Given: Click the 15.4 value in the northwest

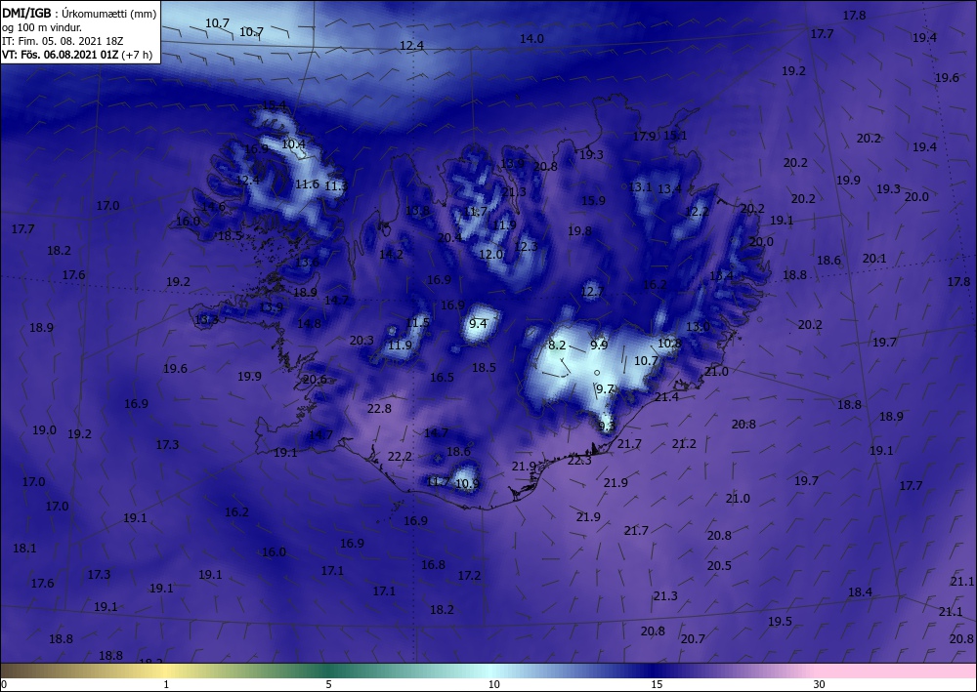Looking at the screenshot, I should (275, 105).
